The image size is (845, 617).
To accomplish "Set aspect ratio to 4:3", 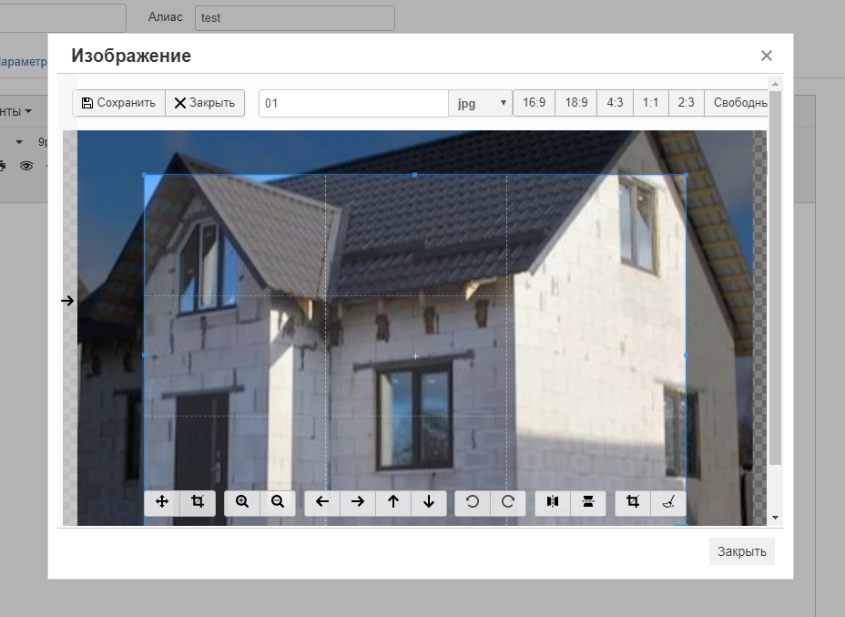I will (x=615, y=102).
